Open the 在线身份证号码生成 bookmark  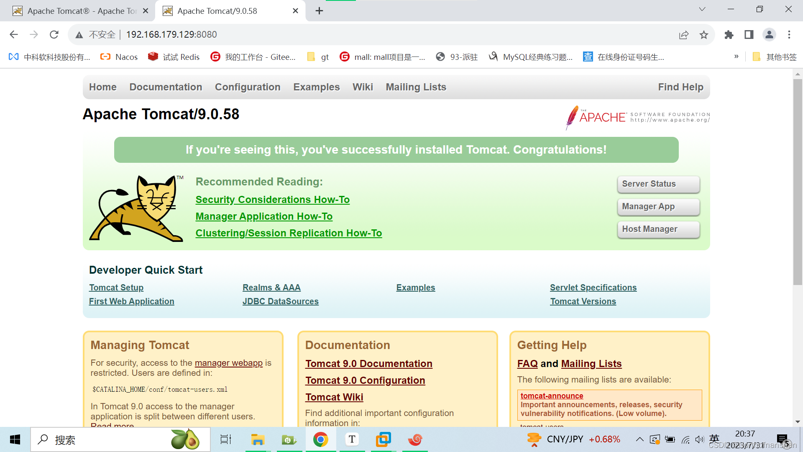624,57
